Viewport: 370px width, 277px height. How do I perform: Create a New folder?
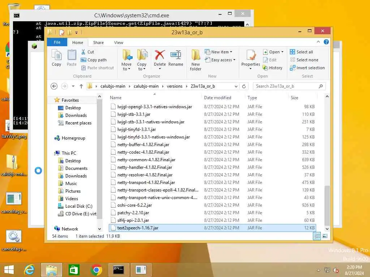[195, 60]
